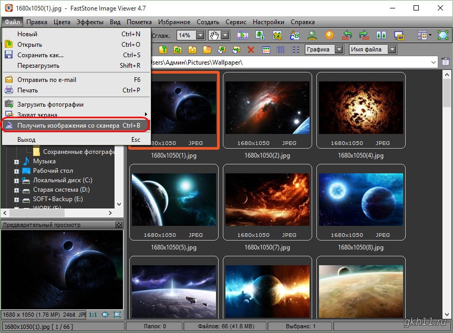Toggle 1:1 actual size in preview panel

coord(92,315)
